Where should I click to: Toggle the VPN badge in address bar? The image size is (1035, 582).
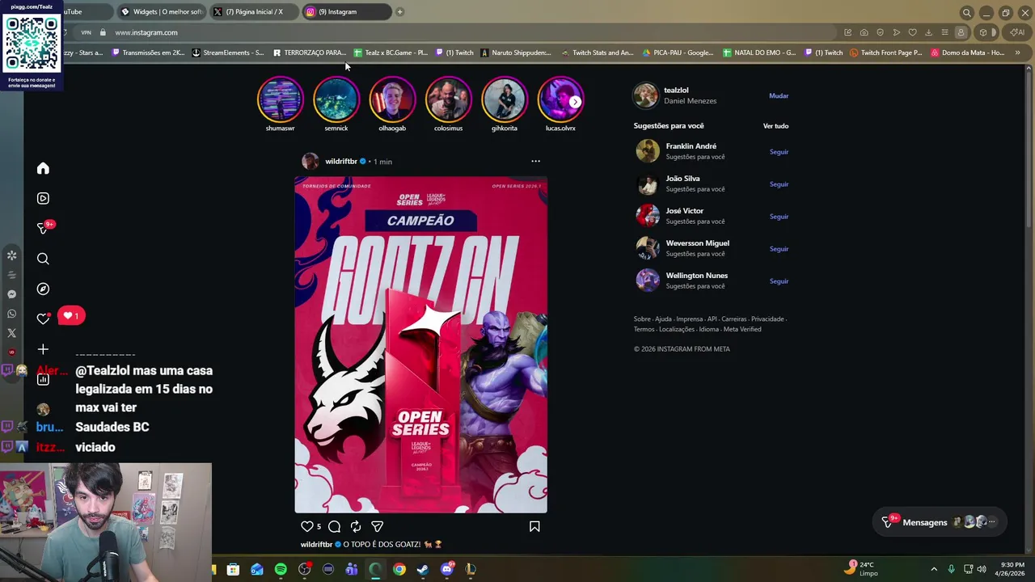point(86,32)
